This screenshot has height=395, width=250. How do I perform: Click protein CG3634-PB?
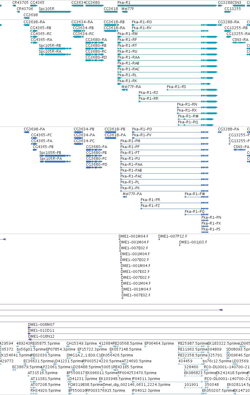pyautogui.click(x=84, y=129)
